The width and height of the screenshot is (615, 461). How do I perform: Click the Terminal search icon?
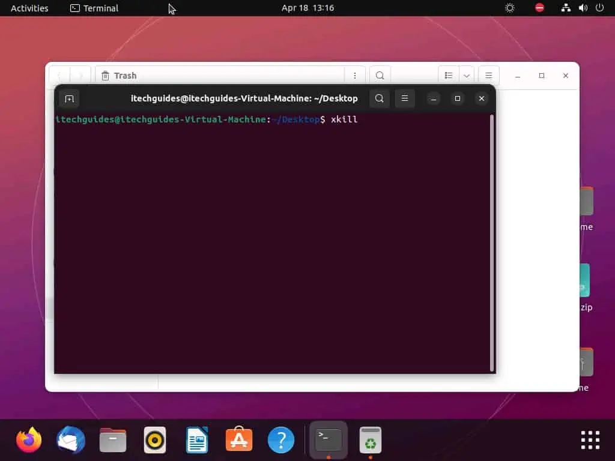(380, 98)
